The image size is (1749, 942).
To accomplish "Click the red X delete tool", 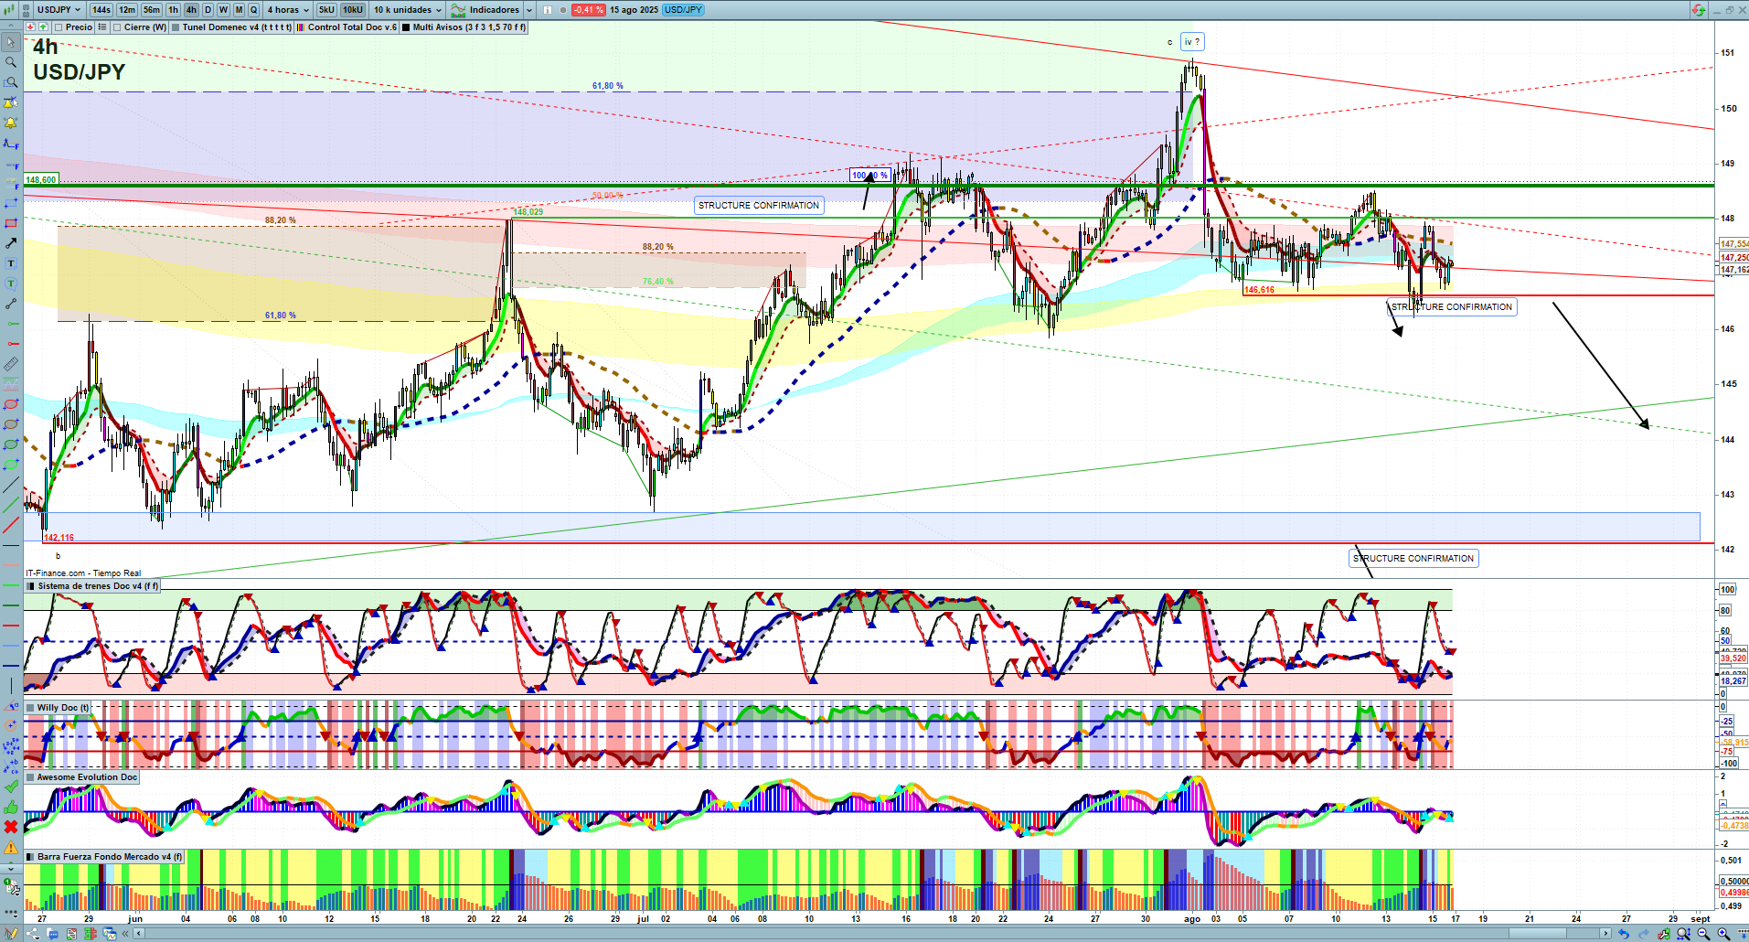I will (x=11, y=827).
